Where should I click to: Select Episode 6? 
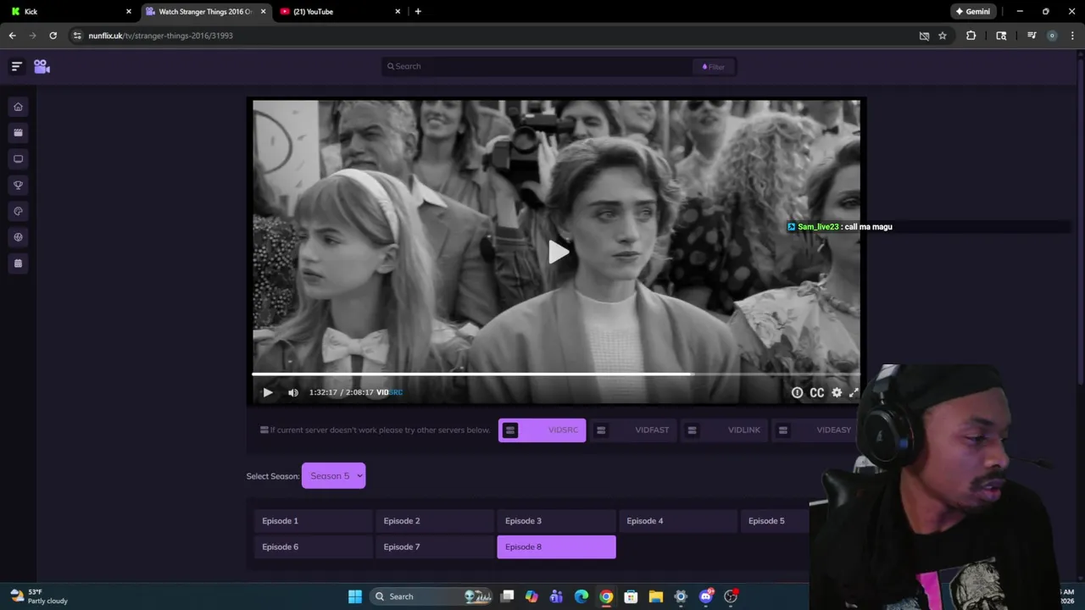point(313,547)
